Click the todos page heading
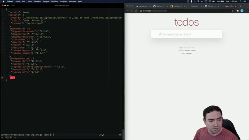The height and width of the screenshot is (140, 249). tap(187, 22)
